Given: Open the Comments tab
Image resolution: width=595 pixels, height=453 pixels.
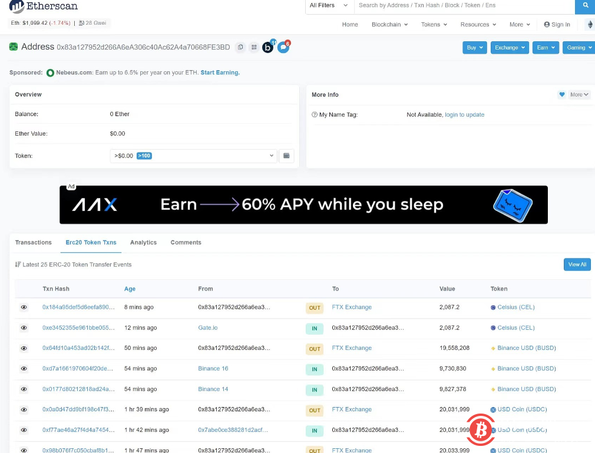Looking at the screenshot, I should [x=186, y=242].
